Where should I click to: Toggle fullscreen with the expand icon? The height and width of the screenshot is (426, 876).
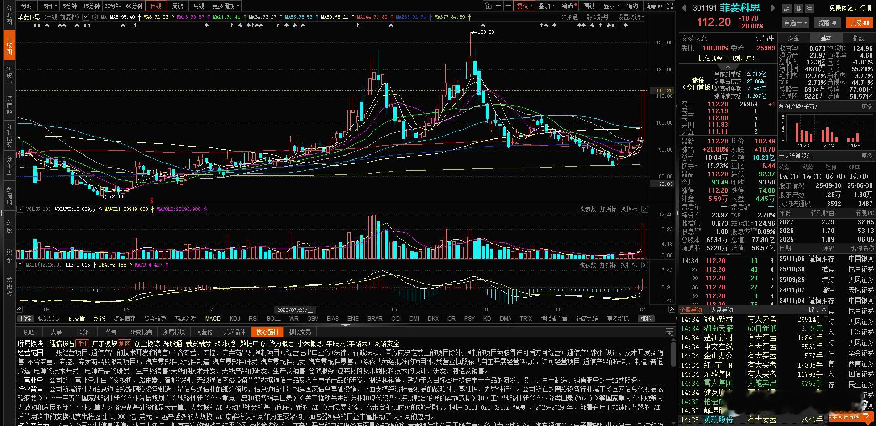[669, 6]
